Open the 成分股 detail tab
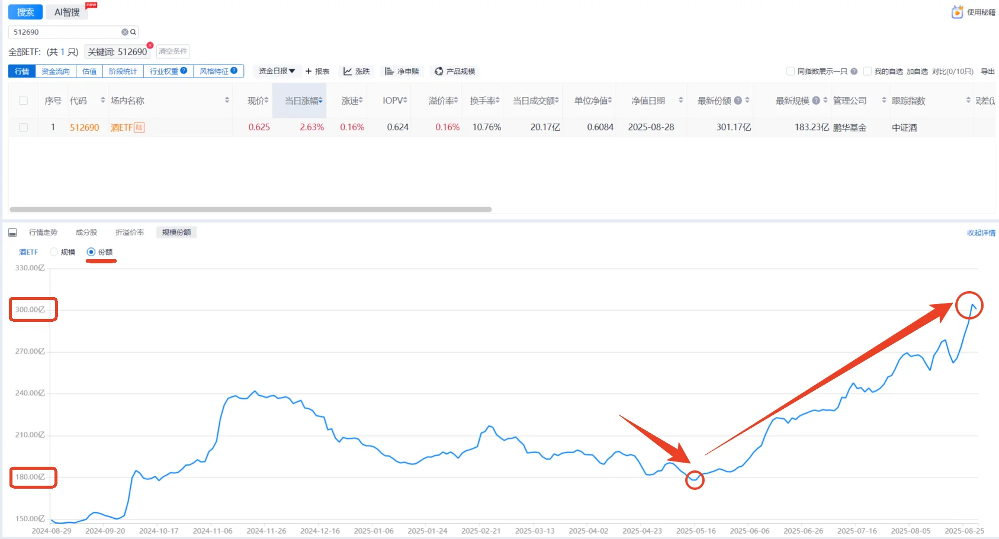This screenshot has width=999, height=539. point(86,233)
